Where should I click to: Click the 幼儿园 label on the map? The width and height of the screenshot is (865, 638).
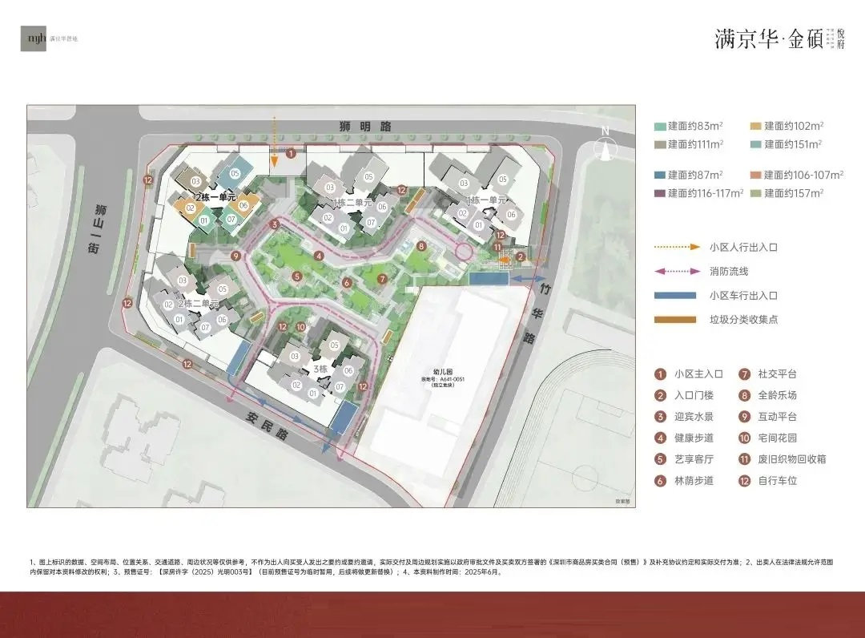point(442,373)
